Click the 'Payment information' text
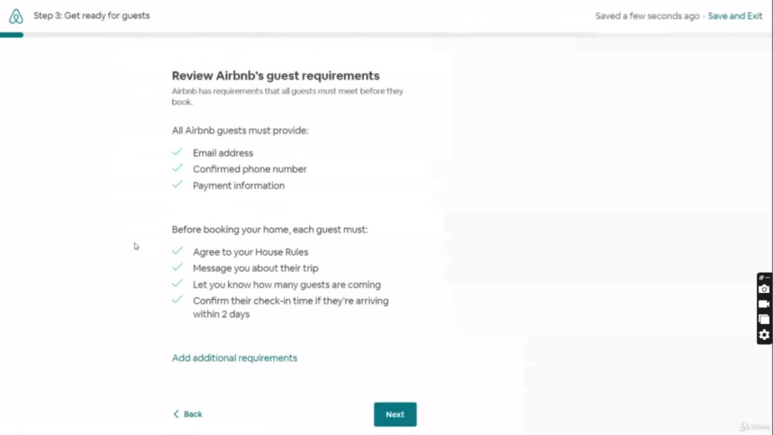 (x=239, y=185)
